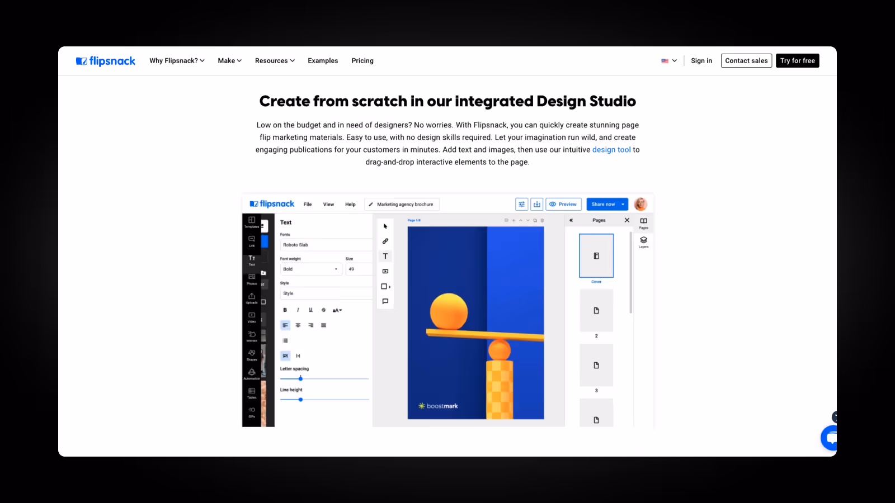This screenshot has height=503, width=895.
Task: Select the comment bubble tool in canvas toolbar
Action: [x=385, y=301]
